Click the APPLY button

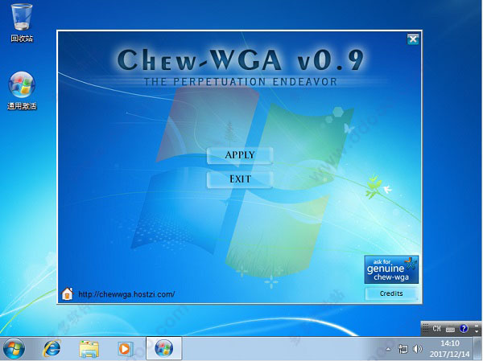(x=240, y=155)
